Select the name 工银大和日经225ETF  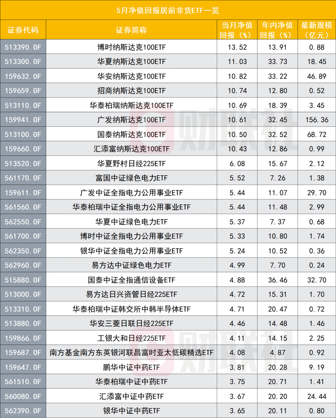(131, 338)
